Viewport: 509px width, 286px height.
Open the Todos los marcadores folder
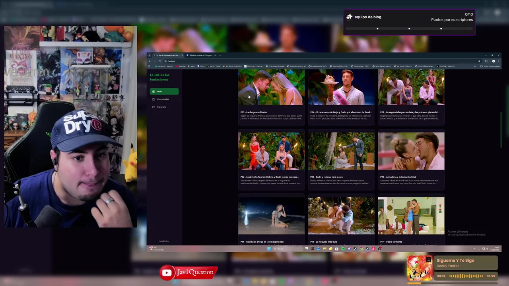(x=490, y=66)
